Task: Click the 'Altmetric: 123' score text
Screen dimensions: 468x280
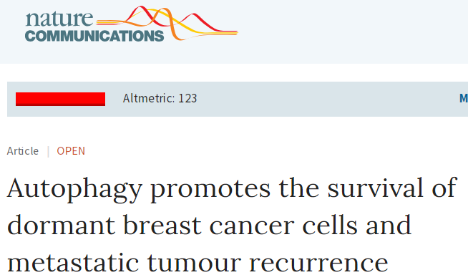Action: point(160,98)
